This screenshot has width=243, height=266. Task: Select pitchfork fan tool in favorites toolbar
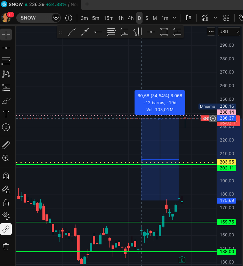[138, 32]
